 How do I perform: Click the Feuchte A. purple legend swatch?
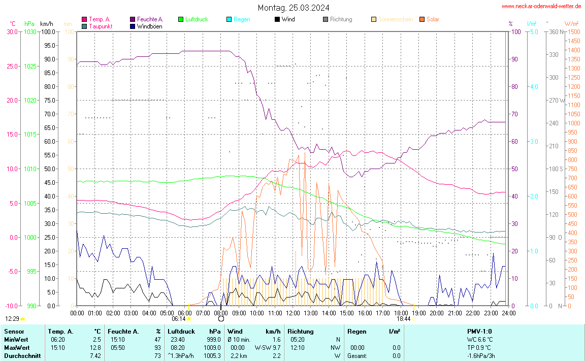[133, 19]
